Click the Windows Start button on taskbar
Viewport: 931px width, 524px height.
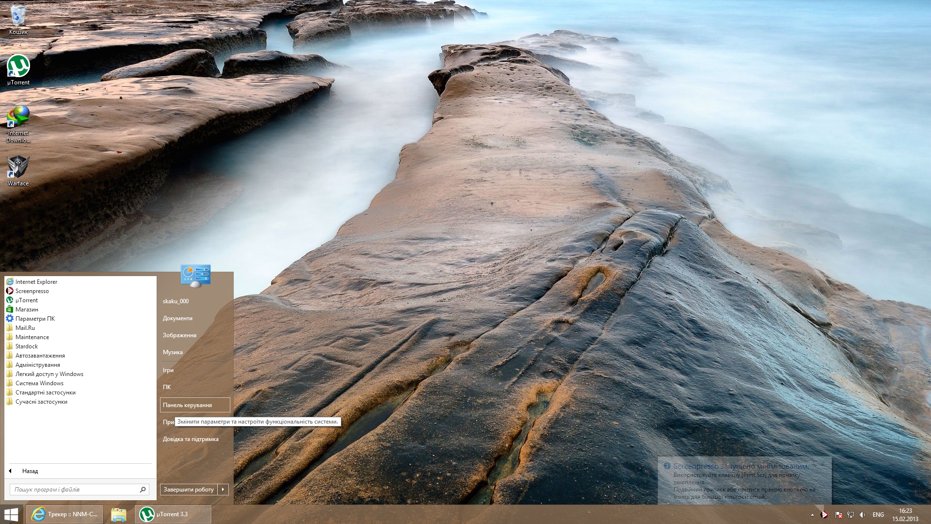coord(11,514)
